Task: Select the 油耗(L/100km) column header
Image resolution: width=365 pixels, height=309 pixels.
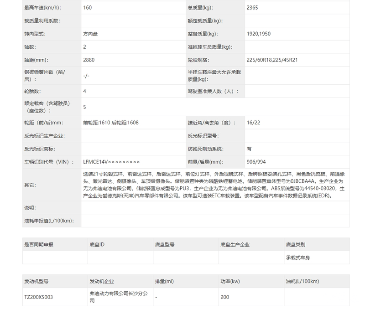Action: tap(302, 281)
